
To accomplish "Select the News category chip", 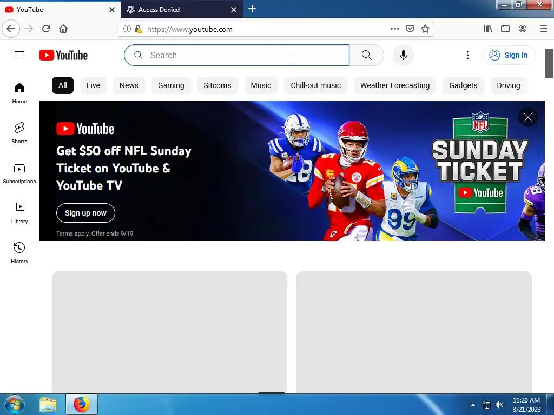I will point(129,85).
